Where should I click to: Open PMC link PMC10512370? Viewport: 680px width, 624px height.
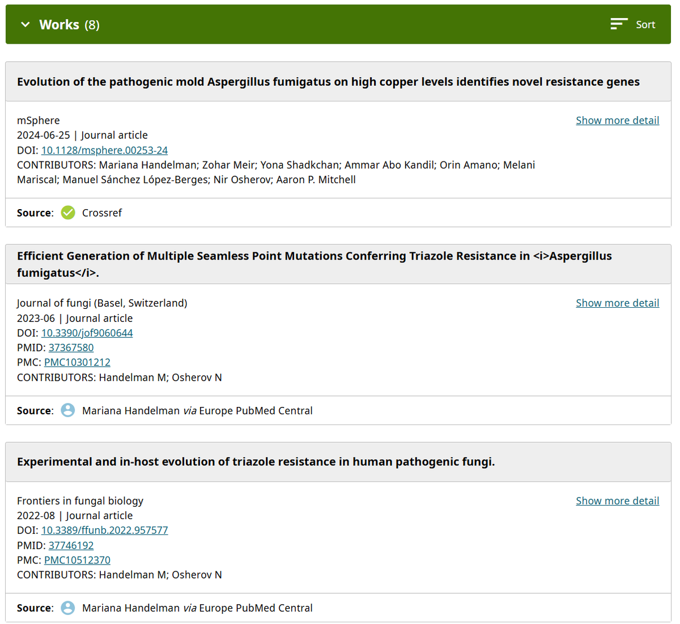coord(77,560)
